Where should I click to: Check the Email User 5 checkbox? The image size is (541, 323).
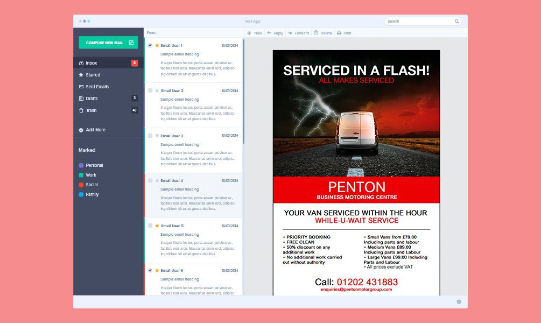click(x=150, y=226)
